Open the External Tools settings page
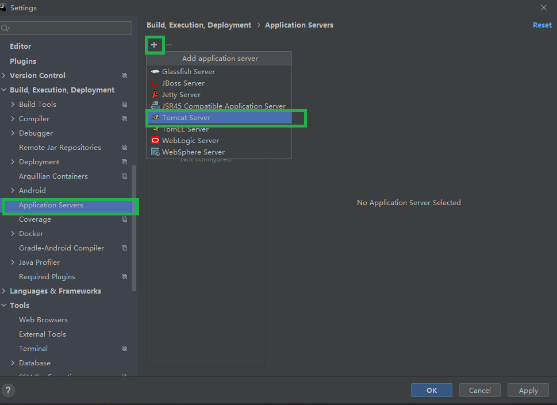The width and height of the screenshot is (557, 405). point(43,334)
